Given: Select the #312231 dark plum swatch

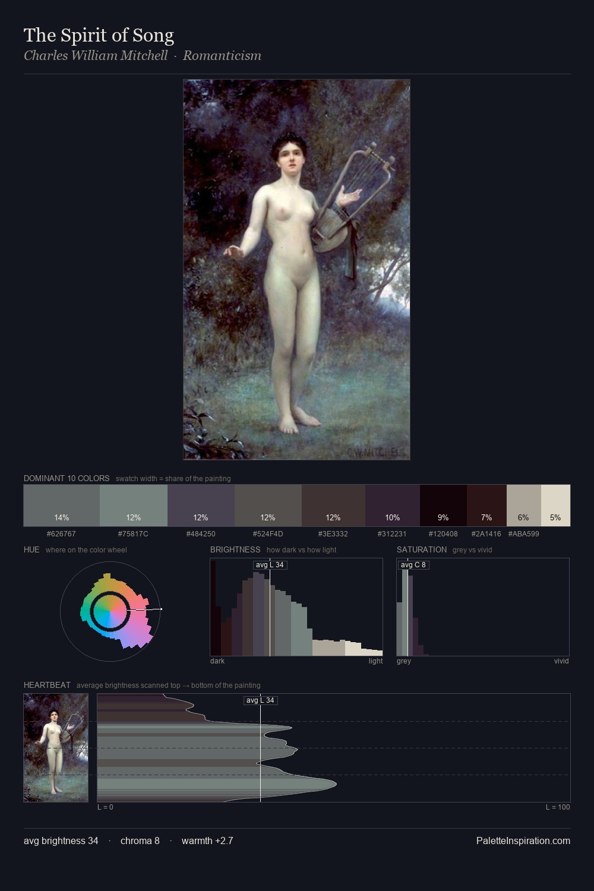Looking at the screenshot, I should coord(393,505).
